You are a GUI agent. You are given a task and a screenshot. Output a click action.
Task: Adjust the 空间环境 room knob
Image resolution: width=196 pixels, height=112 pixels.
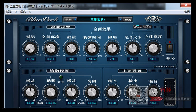51,48
